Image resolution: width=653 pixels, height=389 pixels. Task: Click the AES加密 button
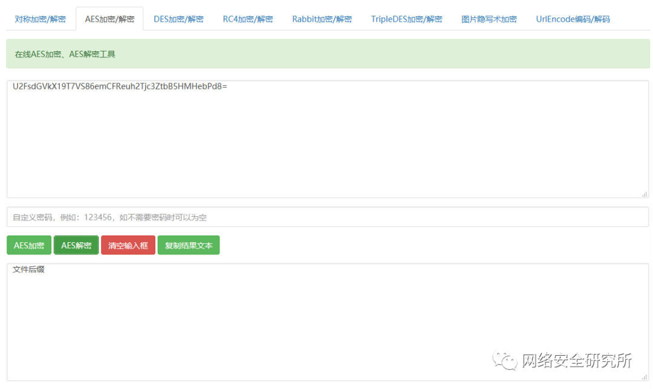(x=28, y=245)
